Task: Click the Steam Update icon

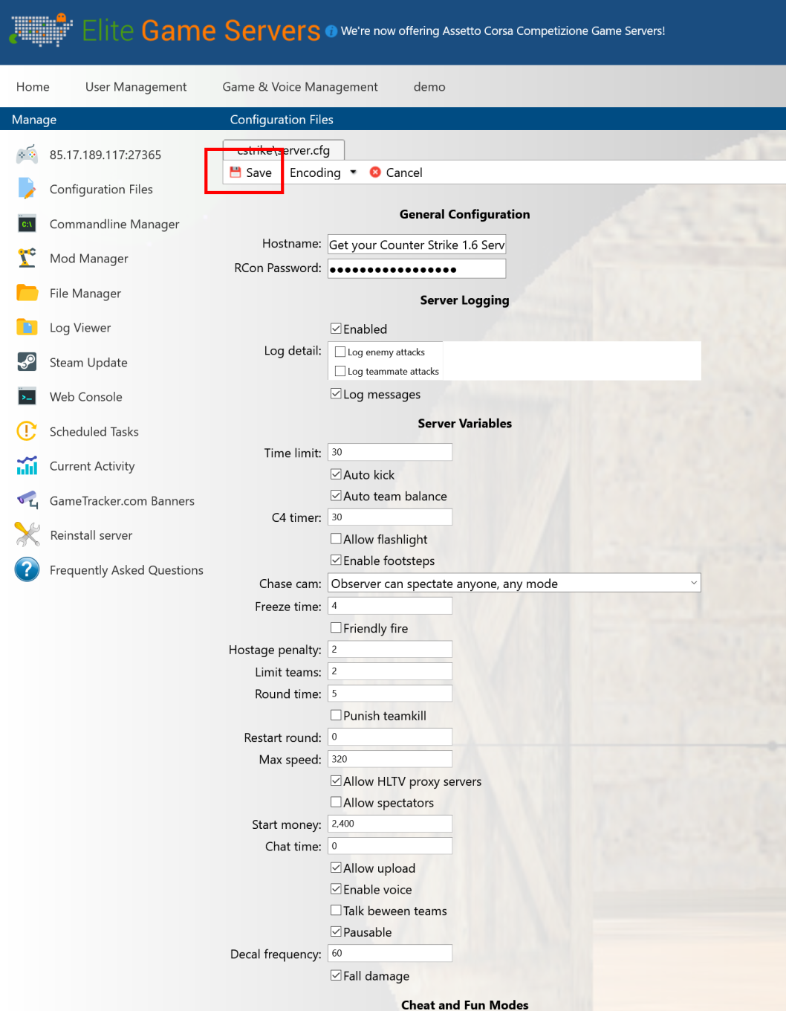Action: [x=27, y=362]
